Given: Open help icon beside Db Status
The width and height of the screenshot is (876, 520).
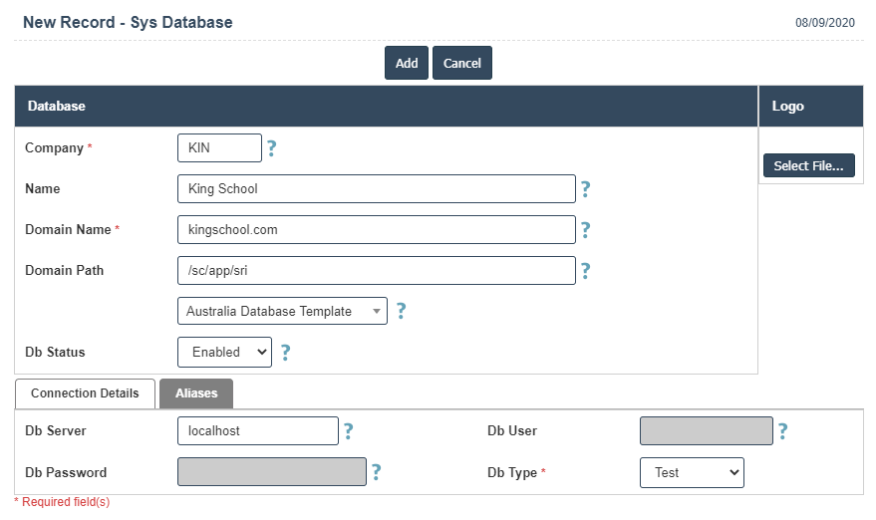Looking at the screenshot, I should tap(285, 352).
